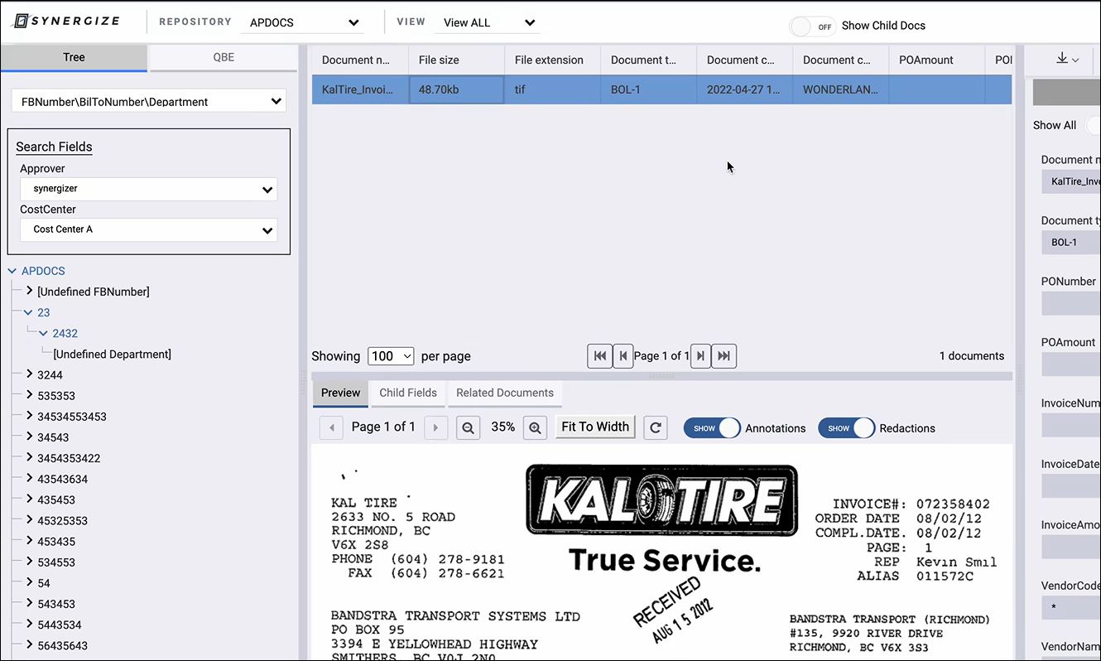Click the Fit To Width button
Image resolution: width=1101 pixels, height=661 pixels.
[x=595, y=427]
